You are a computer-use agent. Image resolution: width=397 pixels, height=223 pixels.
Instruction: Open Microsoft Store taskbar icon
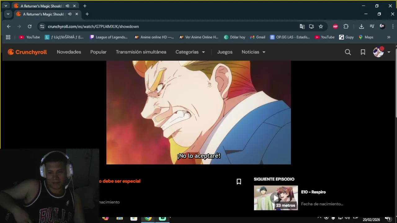coord(134,218)
